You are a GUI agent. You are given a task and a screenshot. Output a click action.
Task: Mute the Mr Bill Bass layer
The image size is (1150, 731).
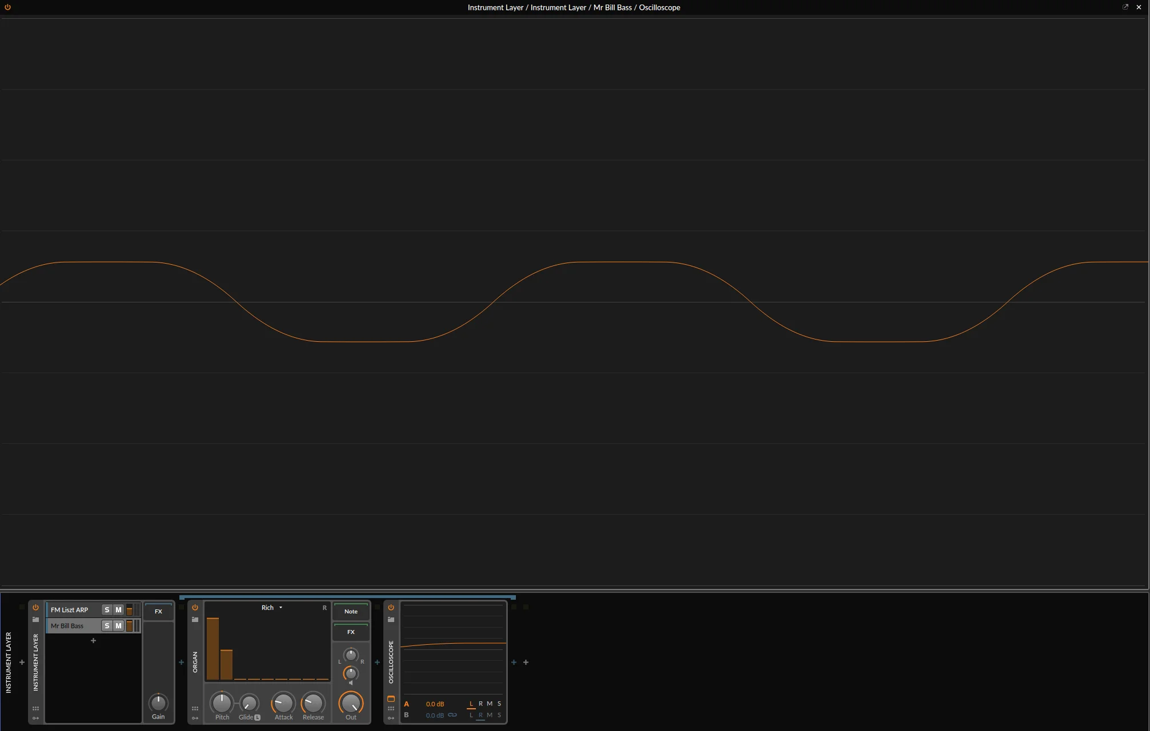tap(118, 626)
